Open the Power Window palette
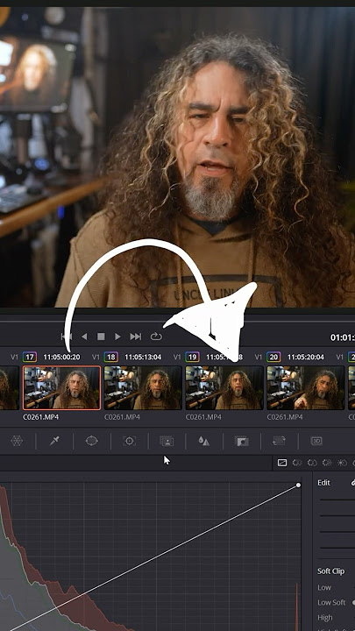 (92, 441)
